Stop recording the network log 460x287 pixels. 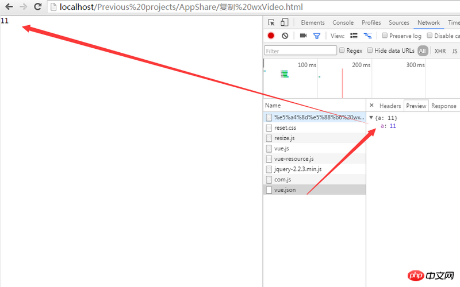coord(271,36)
